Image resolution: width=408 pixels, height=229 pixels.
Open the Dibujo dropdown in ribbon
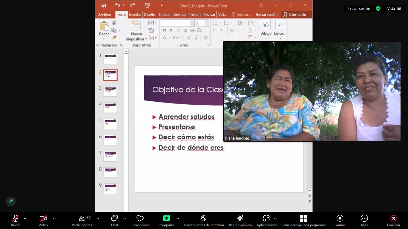(266, 30)
